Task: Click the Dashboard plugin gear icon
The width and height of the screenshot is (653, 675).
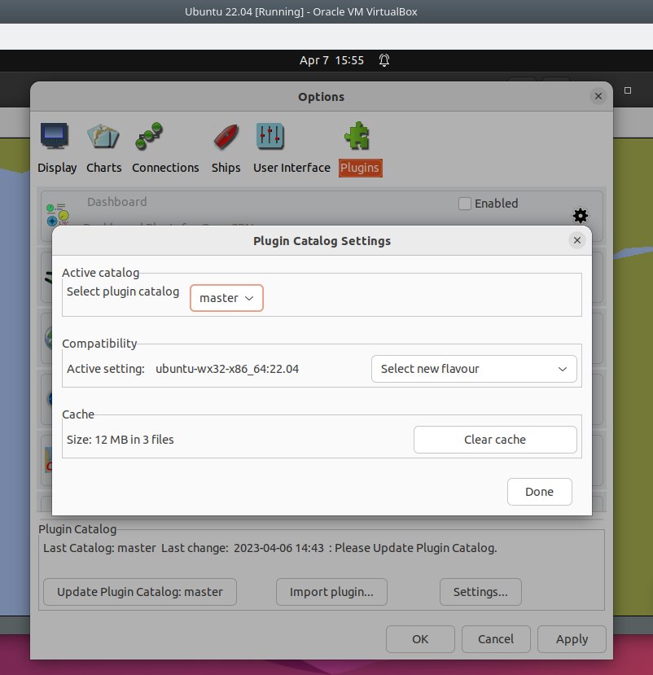Action: click(581, 216)
